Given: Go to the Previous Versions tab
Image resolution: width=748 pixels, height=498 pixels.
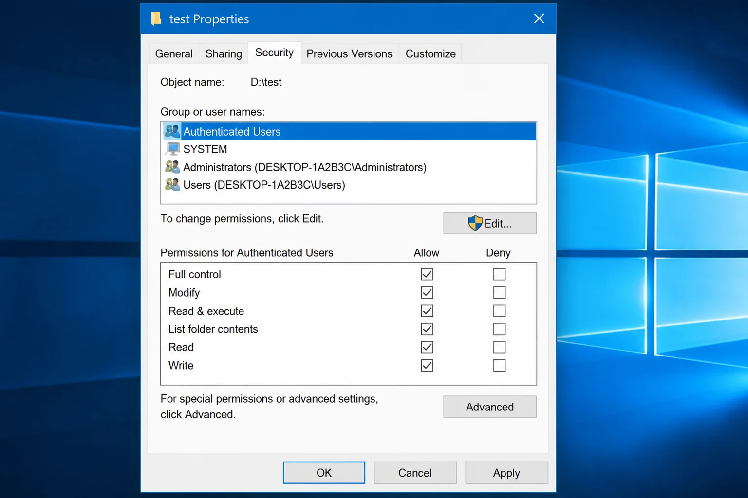Looking at the screenshot, I should click(349, 53).
